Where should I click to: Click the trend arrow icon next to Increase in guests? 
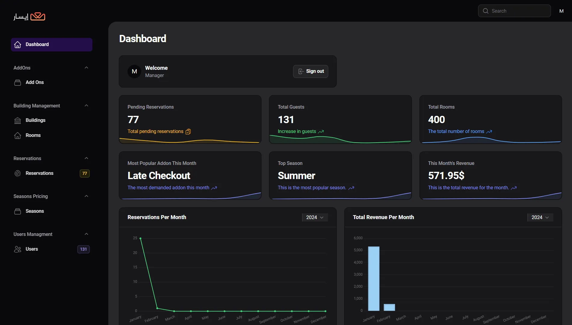coord(321,132)
